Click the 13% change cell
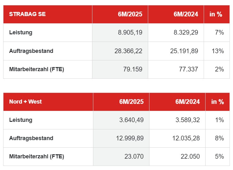Screen dimensions: 233x170 point(218,51)
